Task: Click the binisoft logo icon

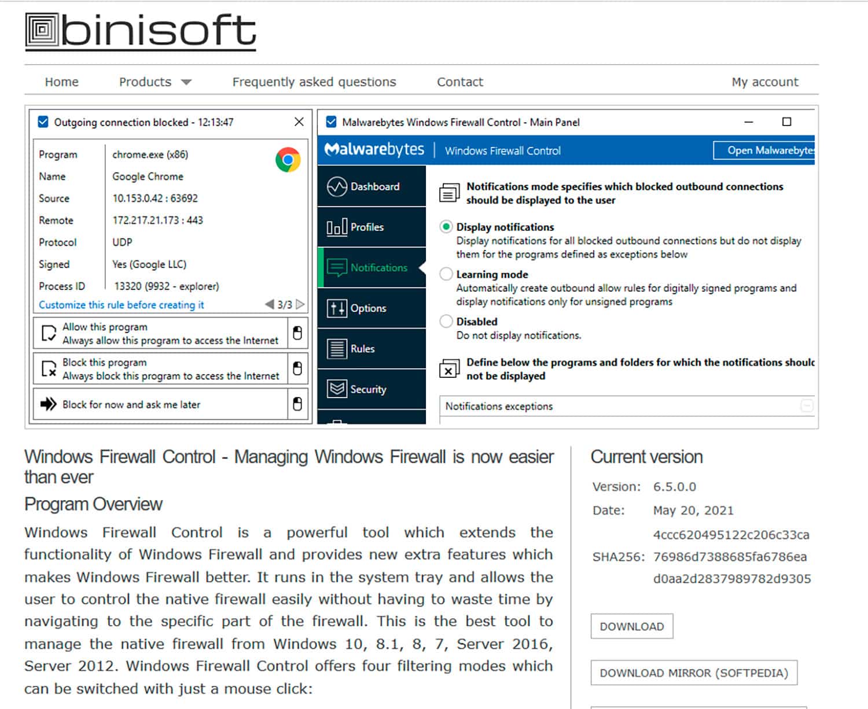Action: click(42, 30)
